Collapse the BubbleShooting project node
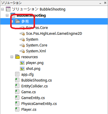This screenshot has height=114, width=108. 7,15
